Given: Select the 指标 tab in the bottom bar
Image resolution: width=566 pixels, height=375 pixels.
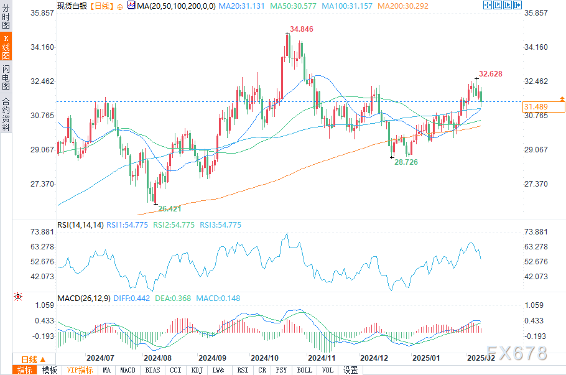Looking at the screenshot, I should 26,370.
